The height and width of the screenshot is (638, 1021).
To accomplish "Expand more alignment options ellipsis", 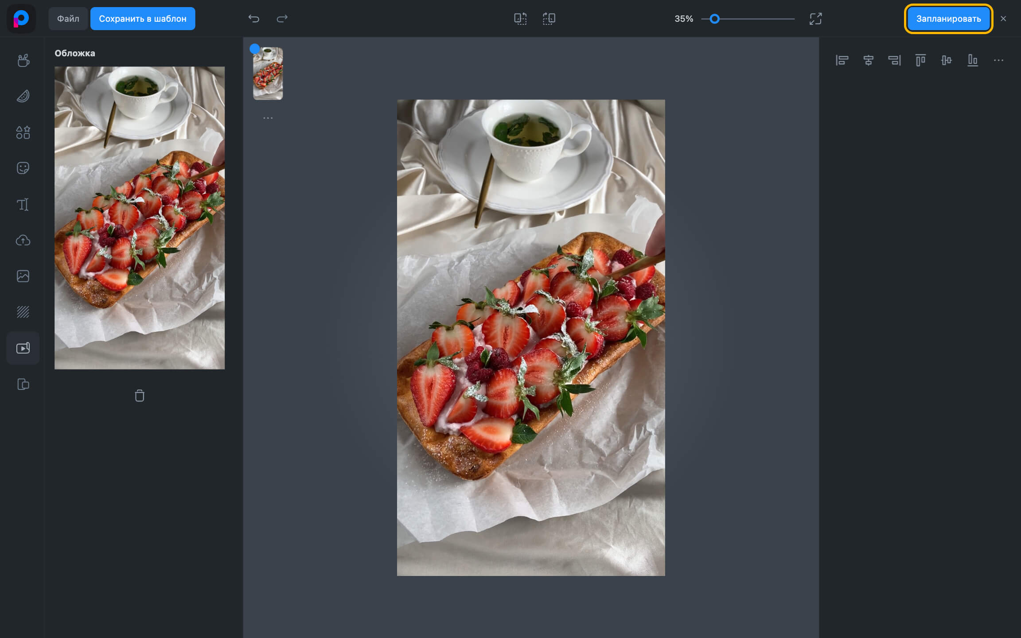I will pos(998,60).
